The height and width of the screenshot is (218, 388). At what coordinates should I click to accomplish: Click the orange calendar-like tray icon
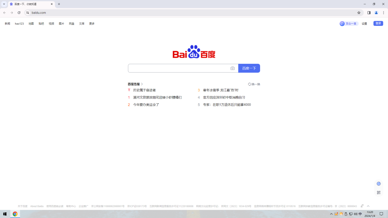[336, 214]
